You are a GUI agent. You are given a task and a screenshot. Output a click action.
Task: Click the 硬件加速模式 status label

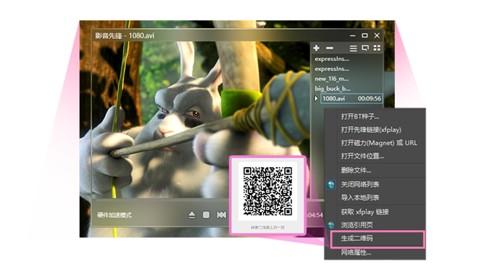point(114,215)
